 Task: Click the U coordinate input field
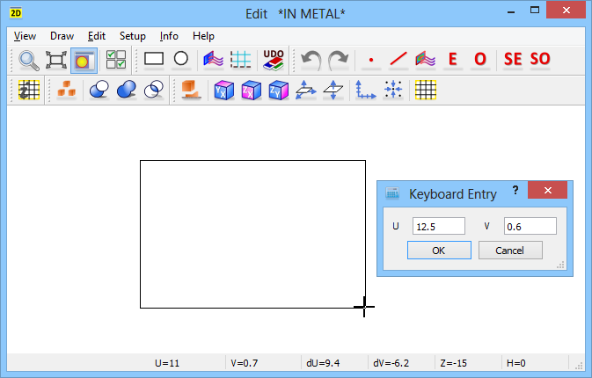pos(438,227)
